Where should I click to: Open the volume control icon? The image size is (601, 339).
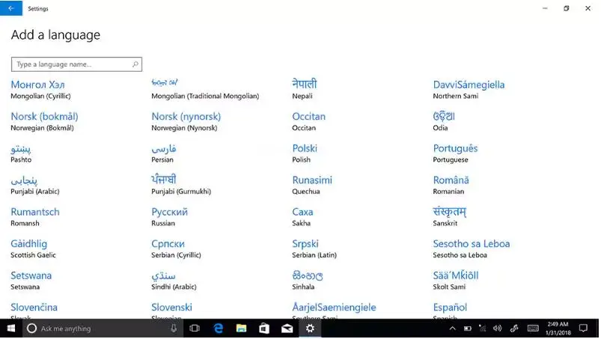498,329
